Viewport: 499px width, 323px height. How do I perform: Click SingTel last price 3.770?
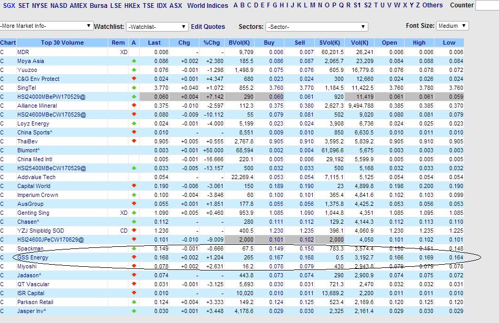161,88
